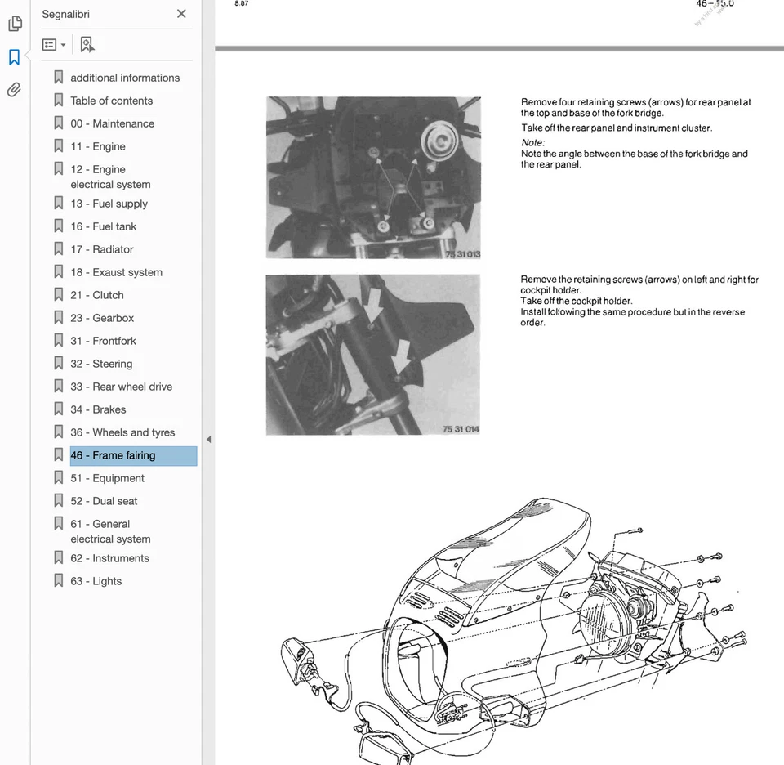This screenshot has height=765, width=784.
Task: Close the Segnalibri panel
Action: 181,14
